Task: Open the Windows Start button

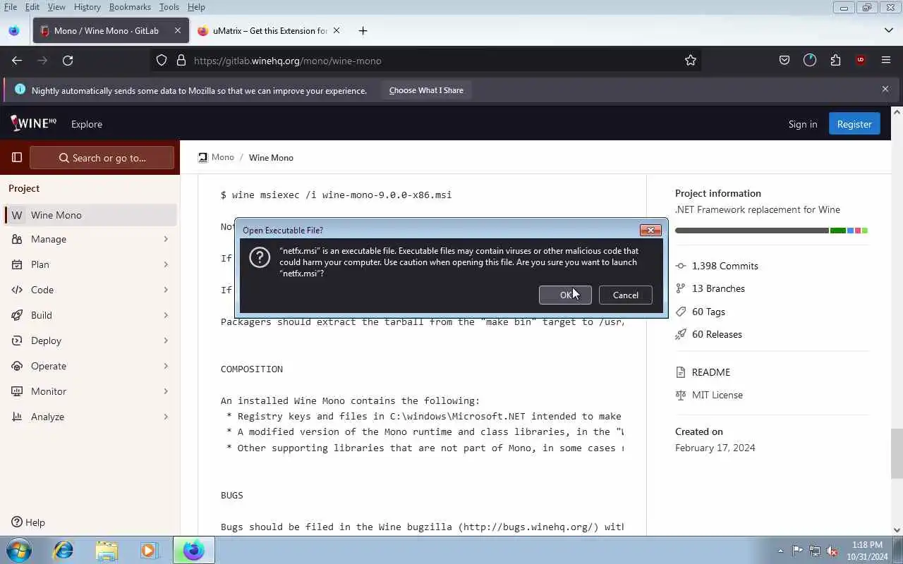Action: (18, 550)
